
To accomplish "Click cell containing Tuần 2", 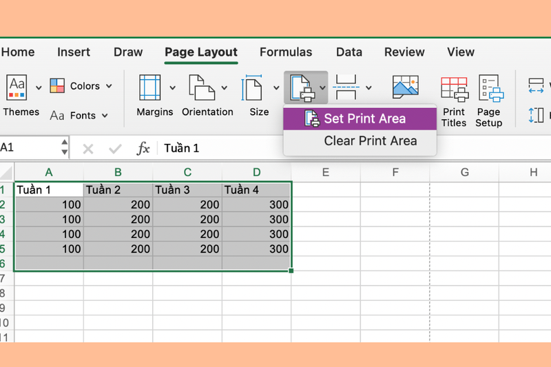I will coord(118,189).
